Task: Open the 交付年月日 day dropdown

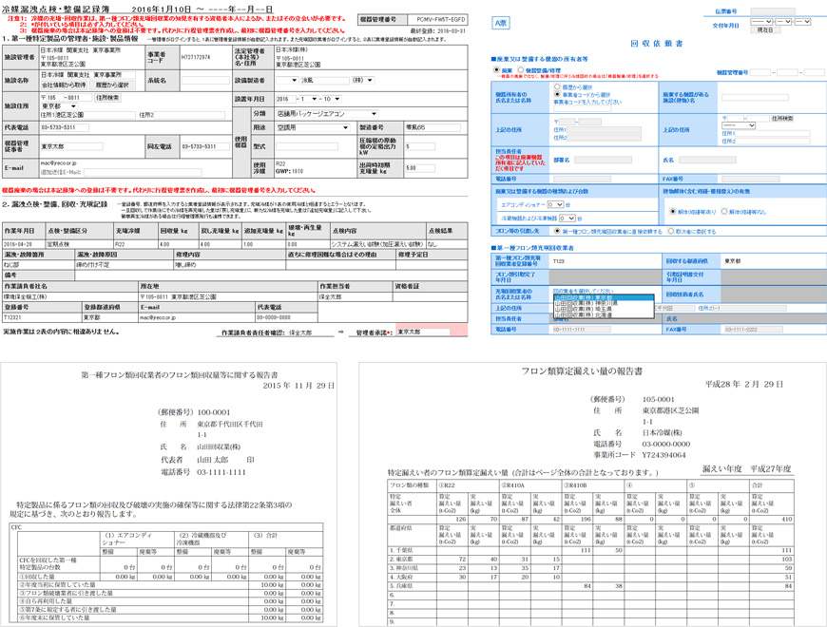Action: click(x=802, y=22)
